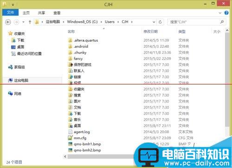Click the date 2015/5/22 22:09
Image resolution: width=232 pixels, height=168 pixels.
click(x=157, y=58)
